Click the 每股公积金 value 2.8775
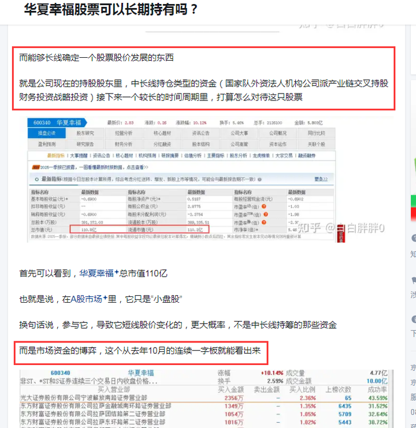The width and height of the screenshot is (416, 428). coord(194,206)
